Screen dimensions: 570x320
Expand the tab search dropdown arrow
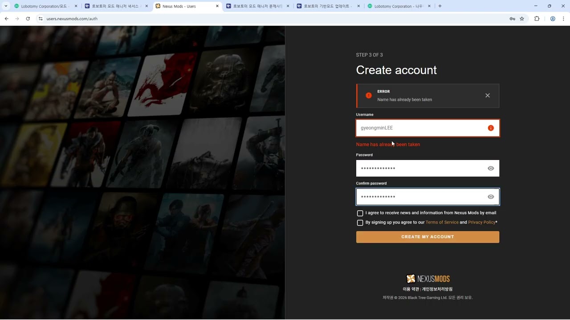click(x=6, y=6)
